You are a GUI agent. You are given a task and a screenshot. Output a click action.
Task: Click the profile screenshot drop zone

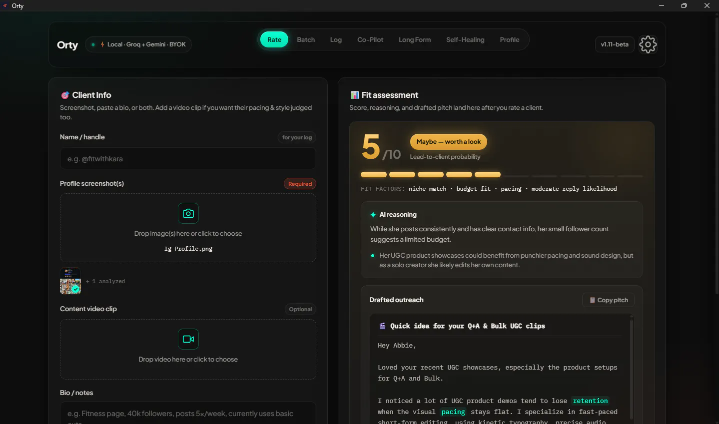click(x=188, y=228)
